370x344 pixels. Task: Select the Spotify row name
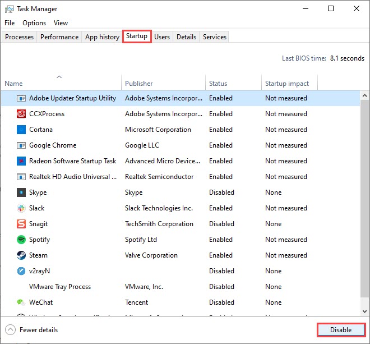[x=39, y=240]
